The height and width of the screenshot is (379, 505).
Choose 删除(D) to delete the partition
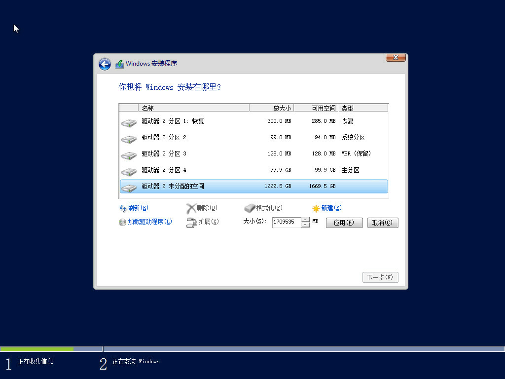click(x=207, y=208)
